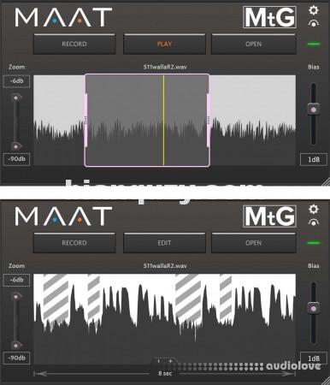Click OPEN button in upper window

coord(254,44)
